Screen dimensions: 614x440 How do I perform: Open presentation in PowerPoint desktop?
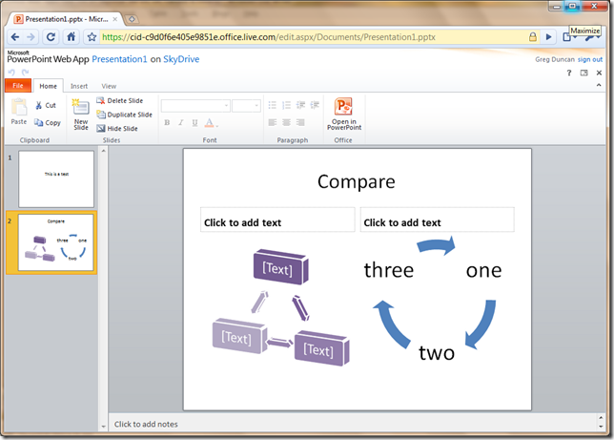pyautogui.click(x=344, y=114)
